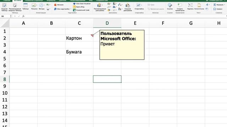Insert a pie chart

point(109,10)
